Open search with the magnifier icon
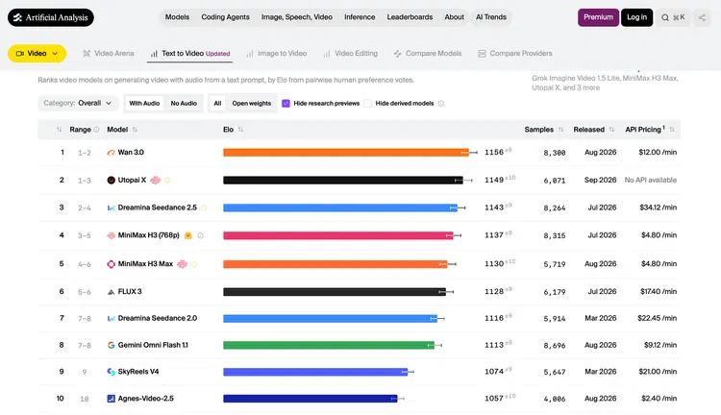The width and height of the screenshot is (721, 415). (x=665, y=17)
